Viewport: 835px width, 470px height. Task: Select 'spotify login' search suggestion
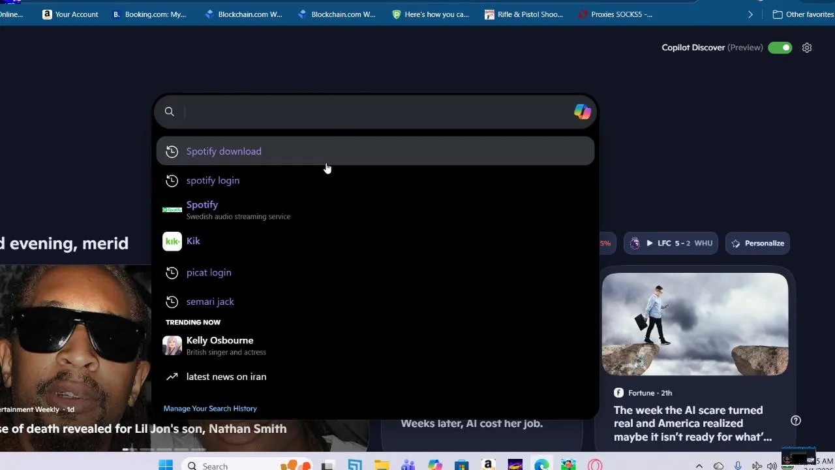coord(375,181)
